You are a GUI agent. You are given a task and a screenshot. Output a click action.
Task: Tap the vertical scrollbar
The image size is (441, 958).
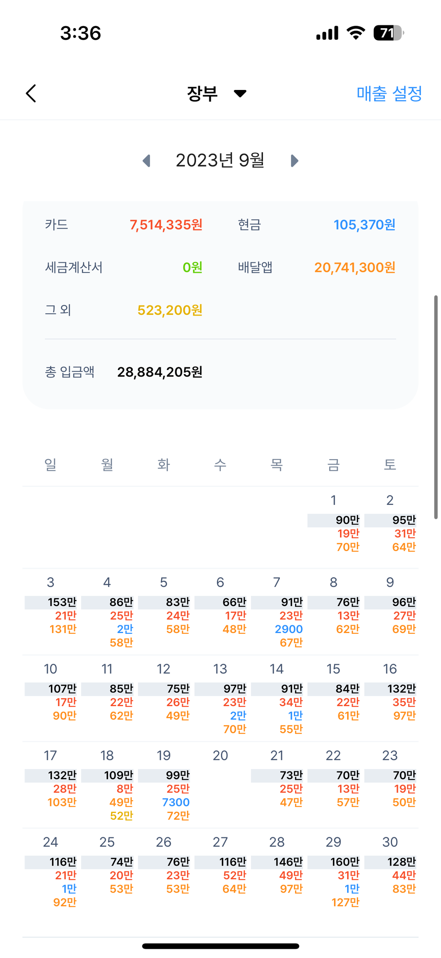(x=436, y=407)
